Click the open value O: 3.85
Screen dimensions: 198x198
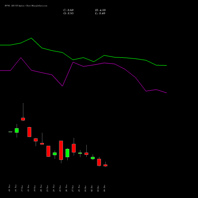coord(69,13)
